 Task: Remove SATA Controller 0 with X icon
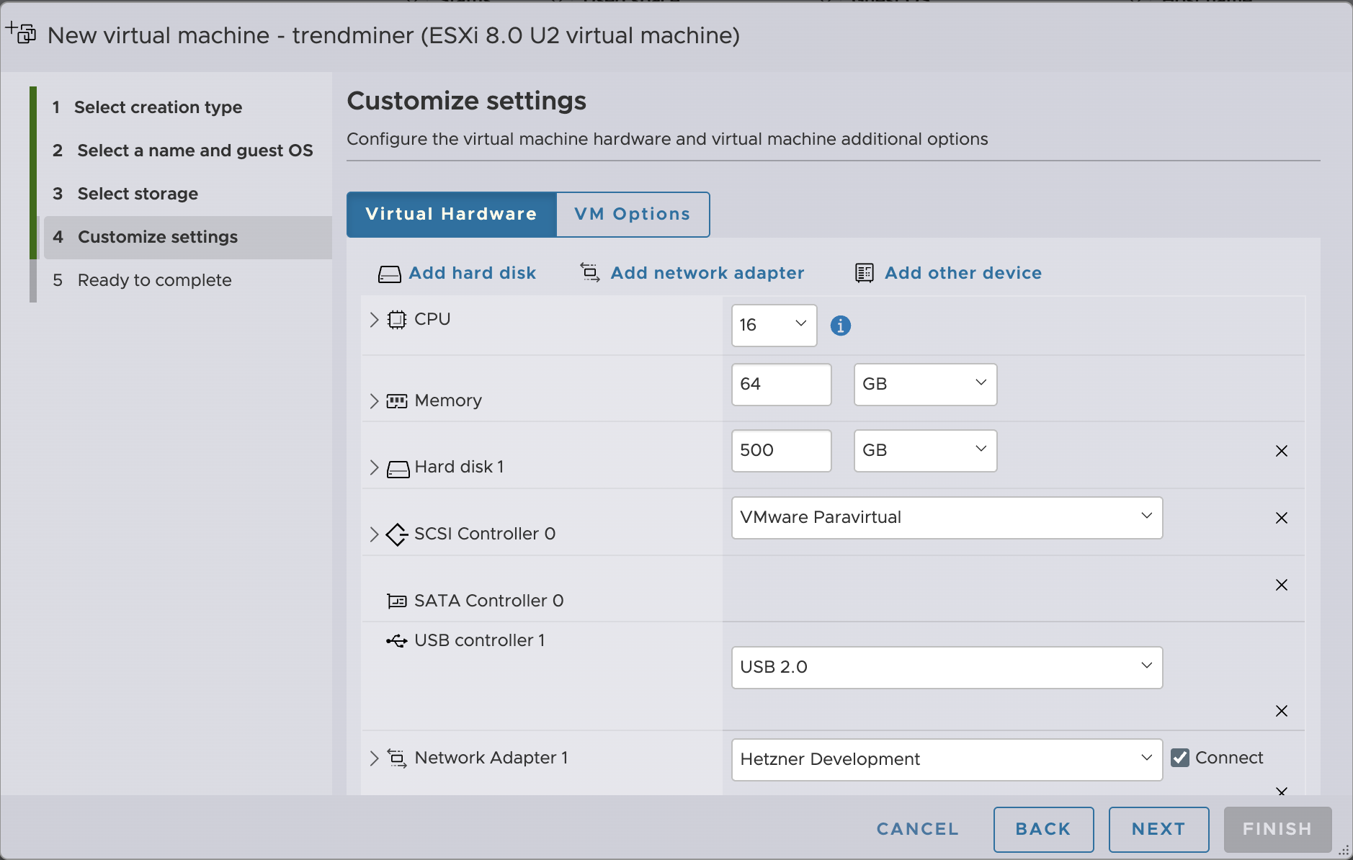click(1281, 585)
